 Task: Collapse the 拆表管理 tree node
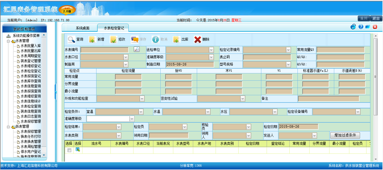click(8, 127)
